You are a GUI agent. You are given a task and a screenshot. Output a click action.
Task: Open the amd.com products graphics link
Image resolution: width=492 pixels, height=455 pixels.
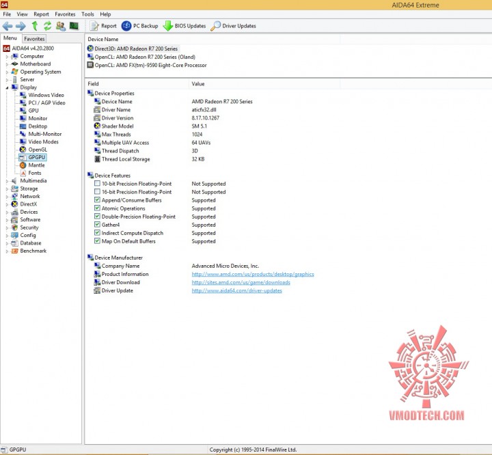(x=253, y=274)
